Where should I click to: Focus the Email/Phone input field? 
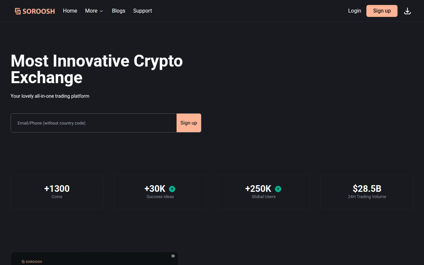click(x=94, y=123)
